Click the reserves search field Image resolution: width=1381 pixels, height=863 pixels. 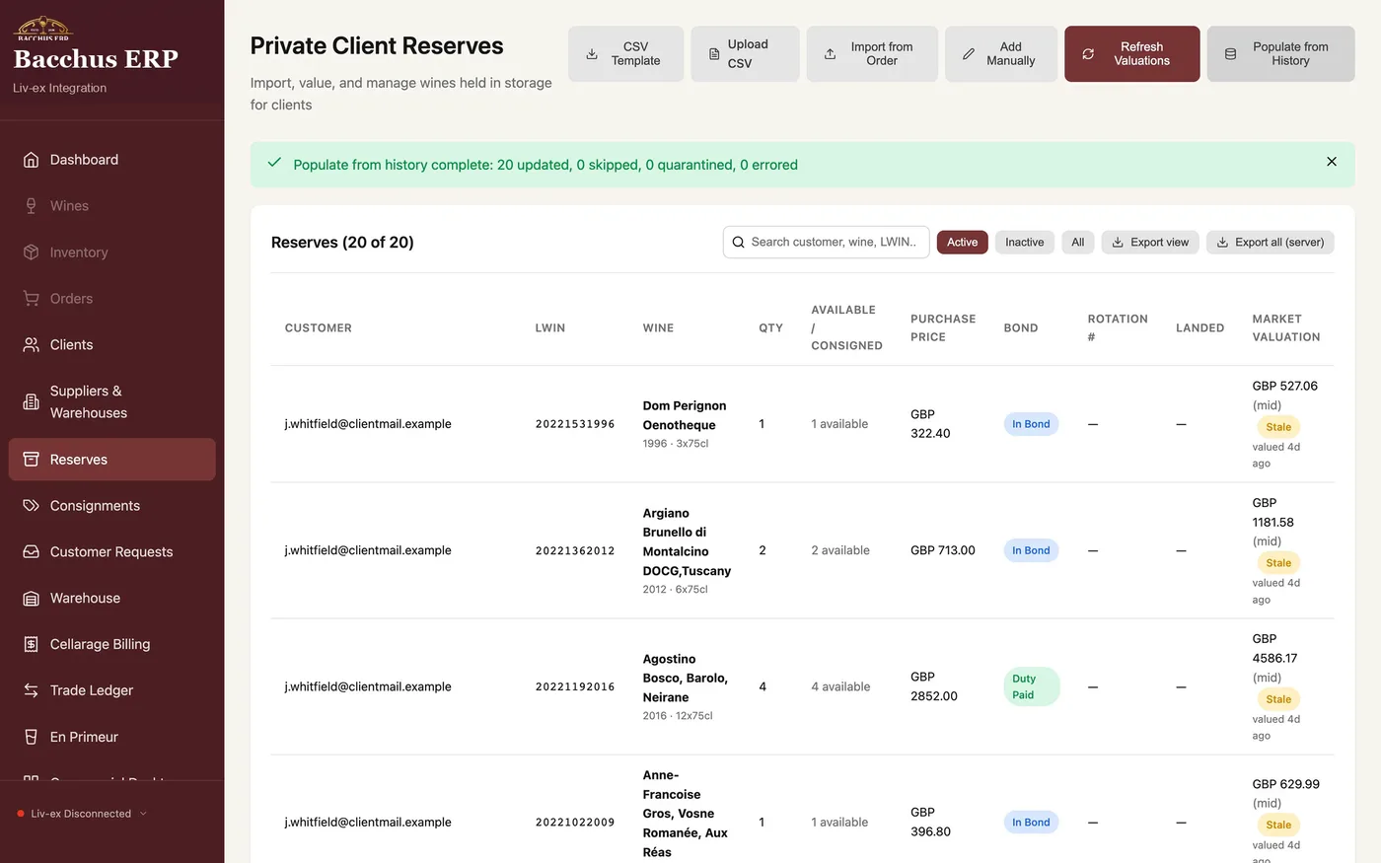[827, 243]
